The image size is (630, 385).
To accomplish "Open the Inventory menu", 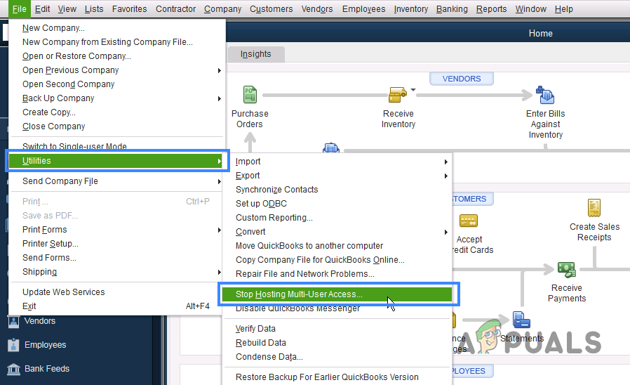I will click(x=410, y=9).
